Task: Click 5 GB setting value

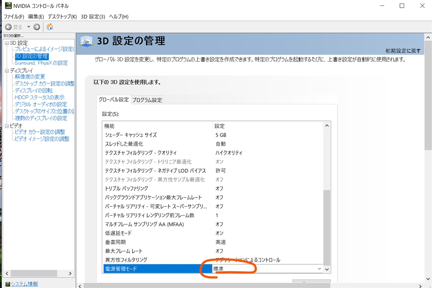Action: (x=221, y=135)
